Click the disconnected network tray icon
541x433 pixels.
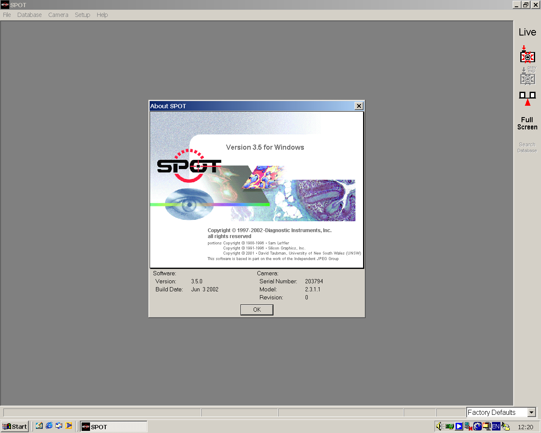(x=468, y=426)
